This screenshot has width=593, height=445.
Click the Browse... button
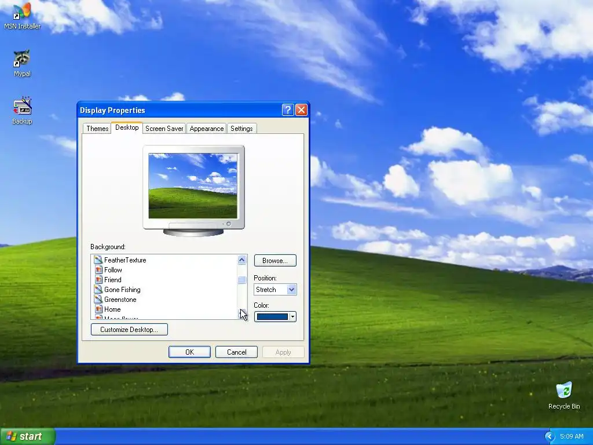pos(275,260)
